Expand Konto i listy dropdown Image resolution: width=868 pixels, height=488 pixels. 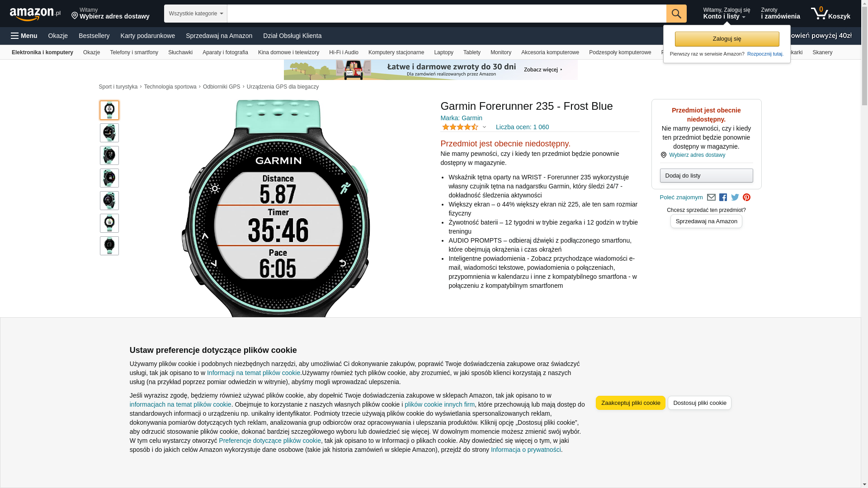click(x=726, y=14)
